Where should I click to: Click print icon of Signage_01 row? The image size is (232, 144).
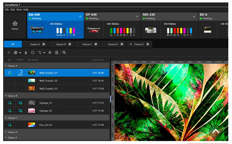20,103
